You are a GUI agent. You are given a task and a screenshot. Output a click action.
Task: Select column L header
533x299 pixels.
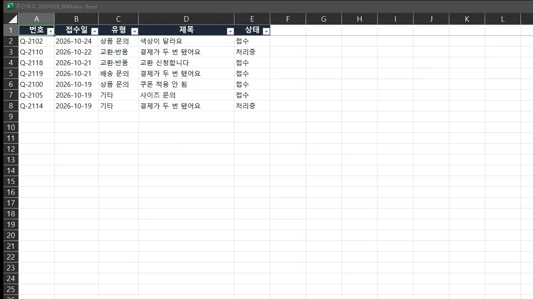tap(503, 19)
